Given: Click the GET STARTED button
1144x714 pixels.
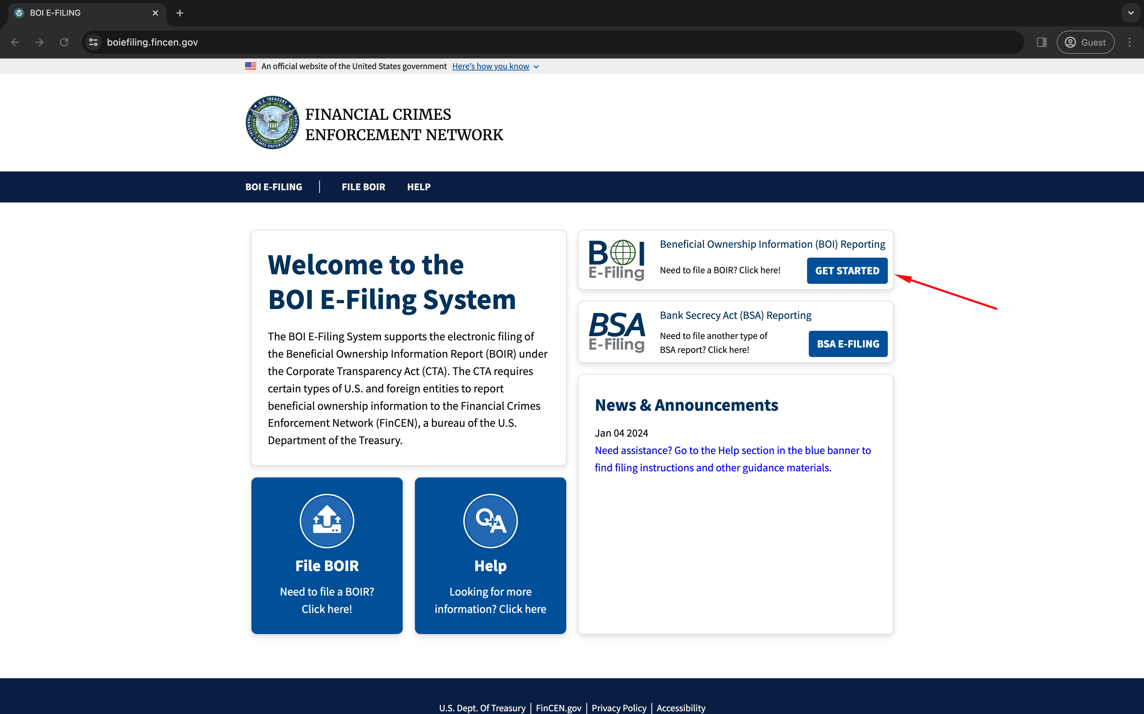Looking at the screenshot, I should 847,271.
